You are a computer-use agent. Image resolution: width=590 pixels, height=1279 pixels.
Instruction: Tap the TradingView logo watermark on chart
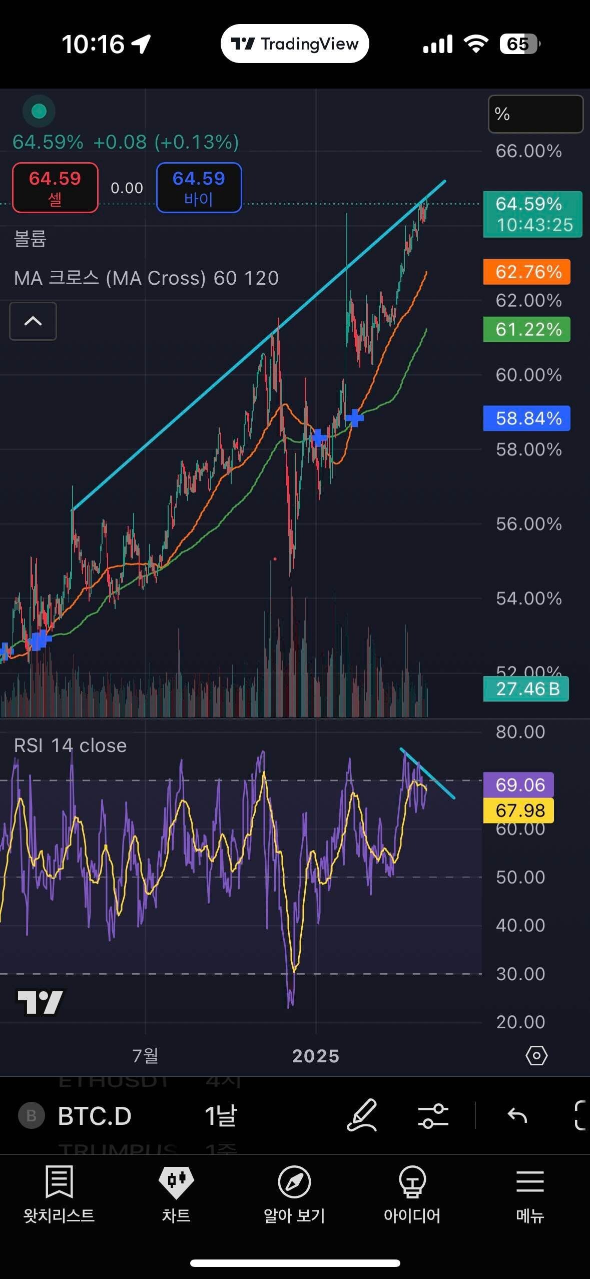click(40, 1002)
